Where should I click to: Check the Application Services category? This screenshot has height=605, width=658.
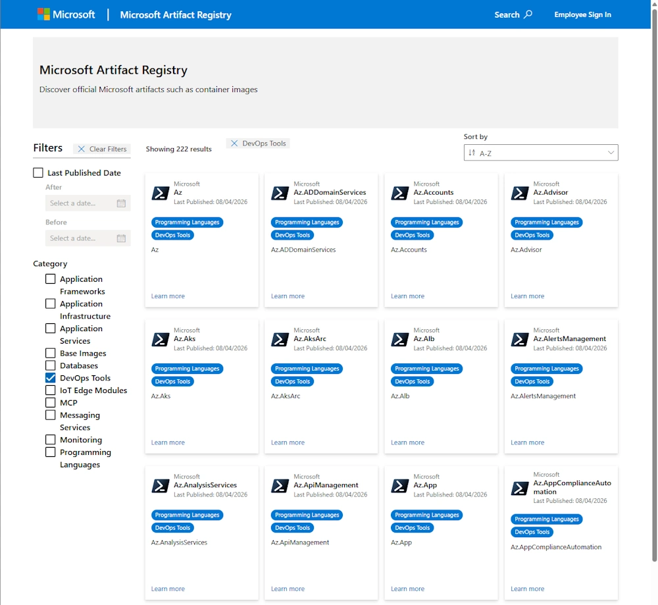click(x=51, y=329)
